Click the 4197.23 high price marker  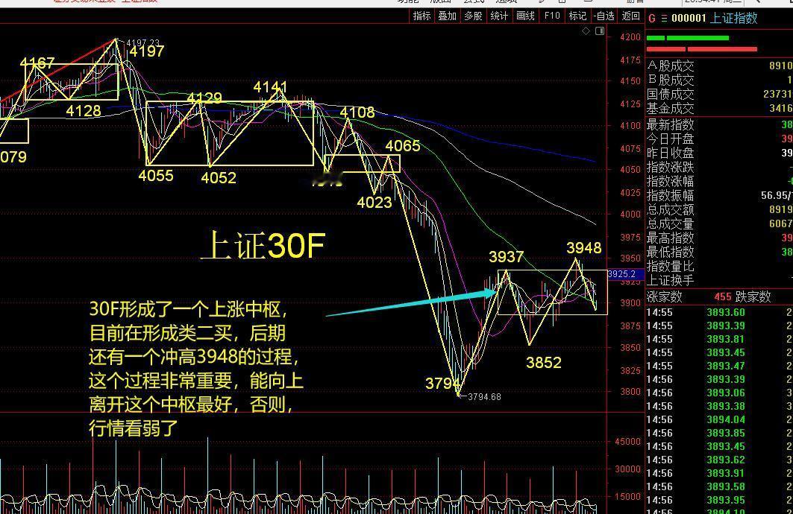click(142, 43)
